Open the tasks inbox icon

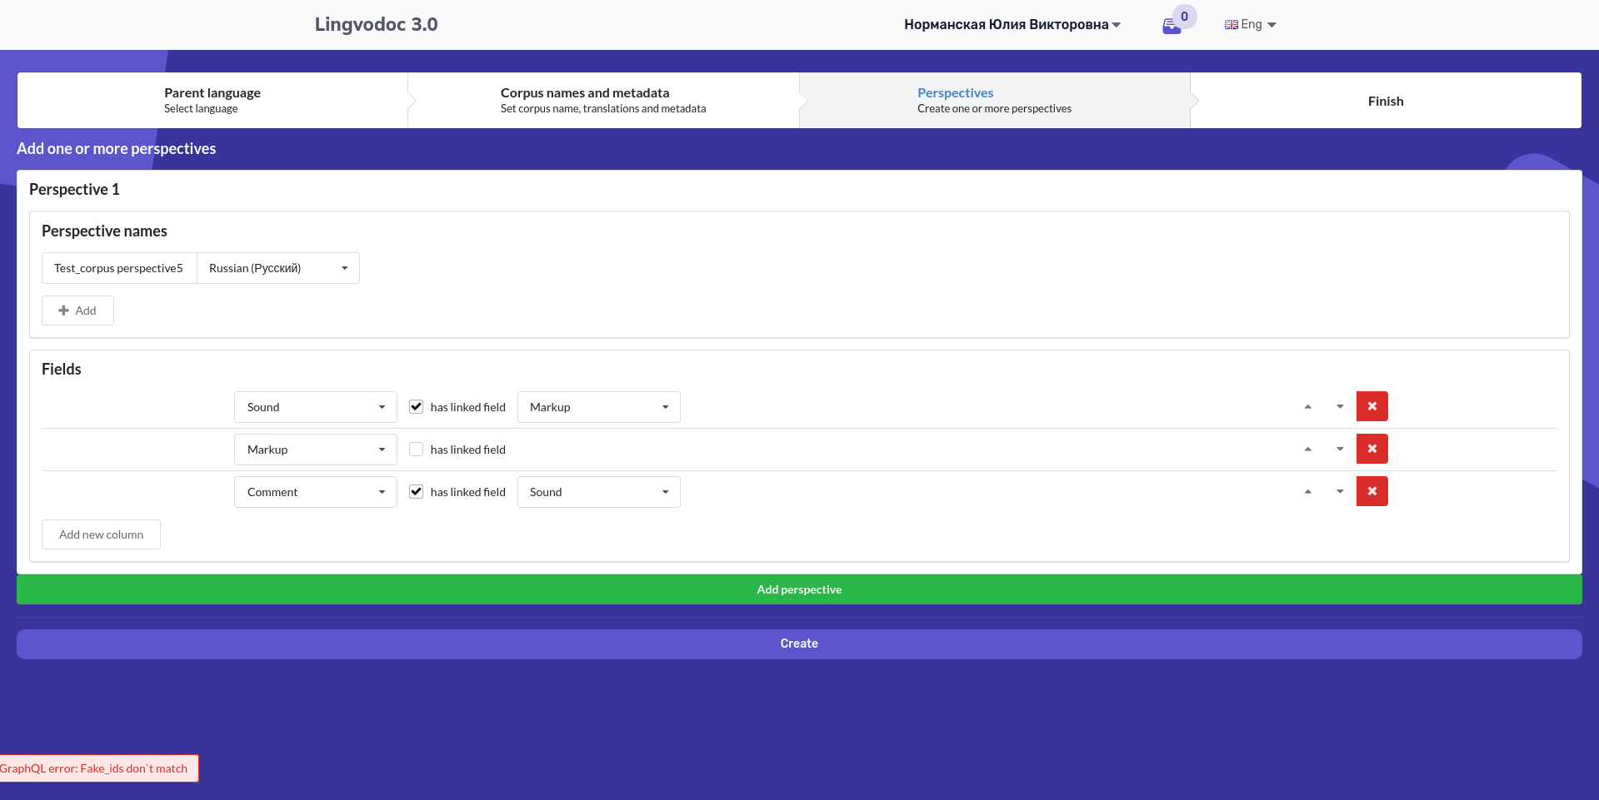pyautogui.click(x=1172, y=26)
